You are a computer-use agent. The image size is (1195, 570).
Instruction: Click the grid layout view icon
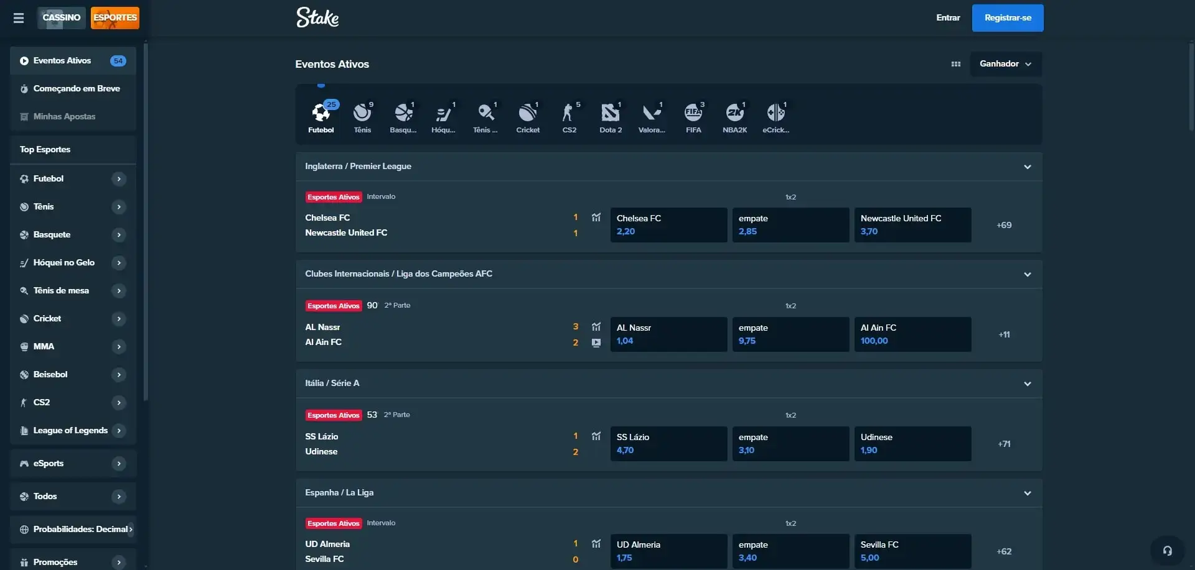click(956, 64)
